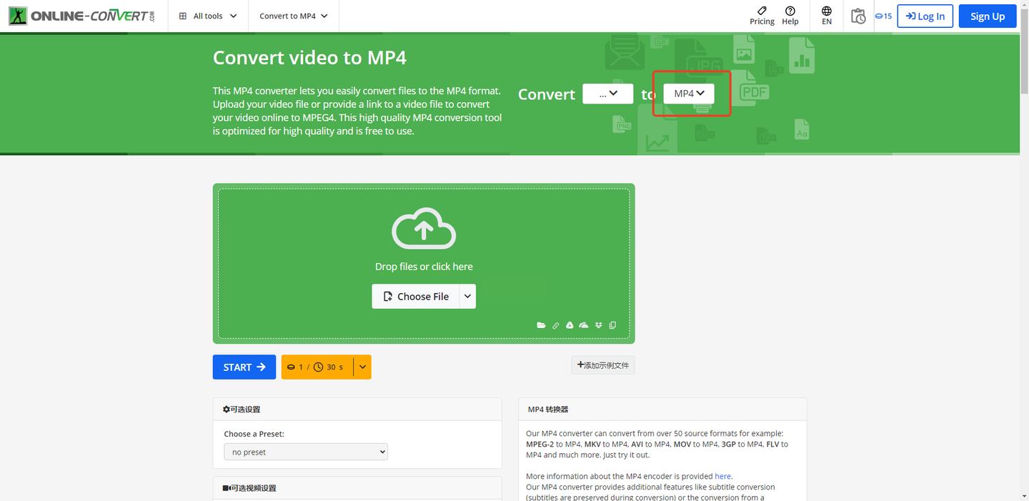Open the source format dropdown after Convert
Viewport: 1029px width, 501px height.
coord(607,94)
